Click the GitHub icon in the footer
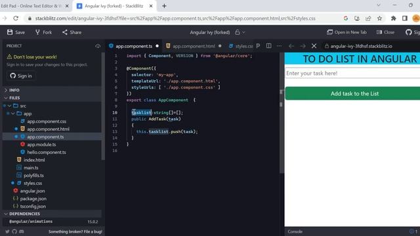The image size is (420, 236). point(14,231)
